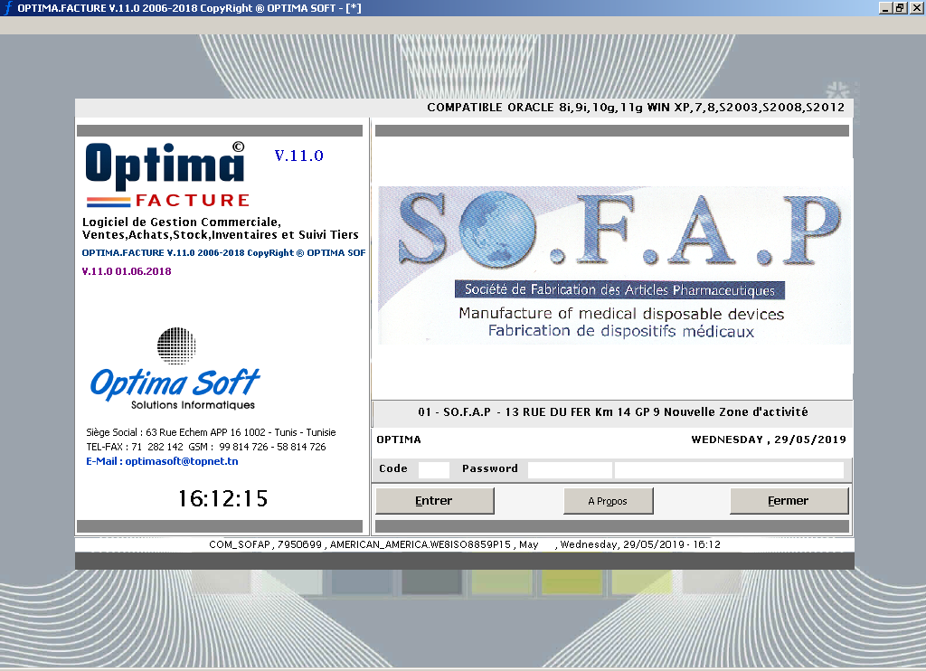This screenshot has width=926, height=671.
Task: Click the 'Siège Social : 63 Rue Echem' address
Action: coord(211,432)
